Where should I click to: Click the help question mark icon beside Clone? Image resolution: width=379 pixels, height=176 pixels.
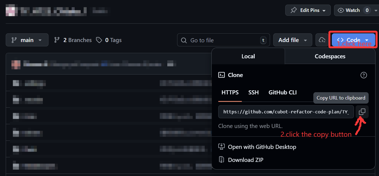point(363,75)
